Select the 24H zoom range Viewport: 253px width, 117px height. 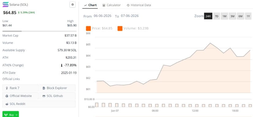[208, 16]
